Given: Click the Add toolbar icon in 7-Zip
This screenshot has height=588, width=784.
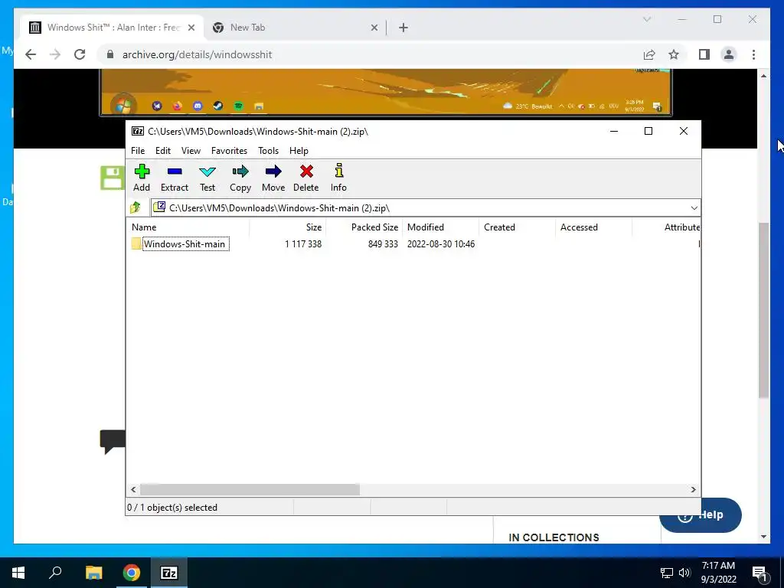Looking at the screenshot, I should pyautogui.click(x=142, y=178).
